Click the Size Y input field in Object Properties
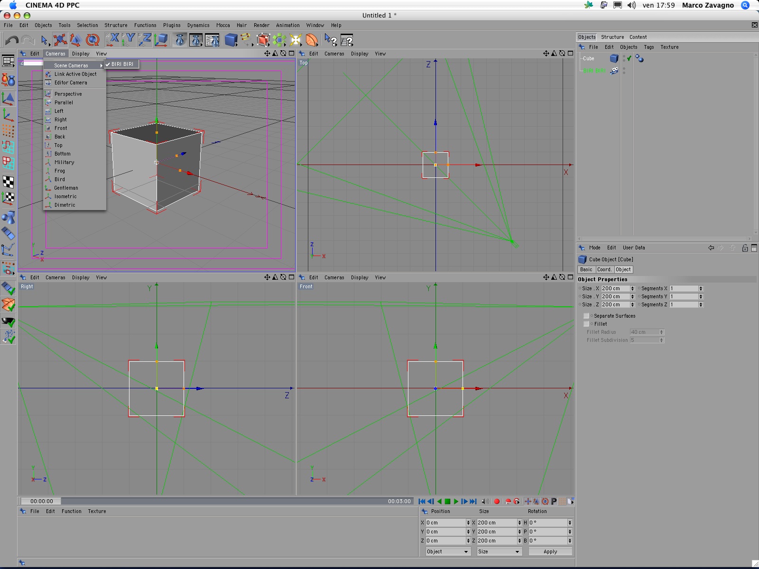 (615, 296)
